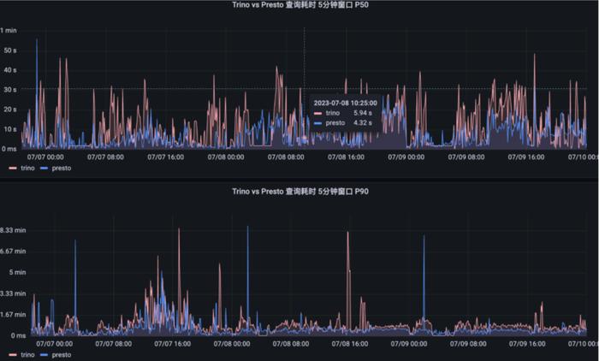Click the 07/09 08:00 label on P90 axis

468,344
